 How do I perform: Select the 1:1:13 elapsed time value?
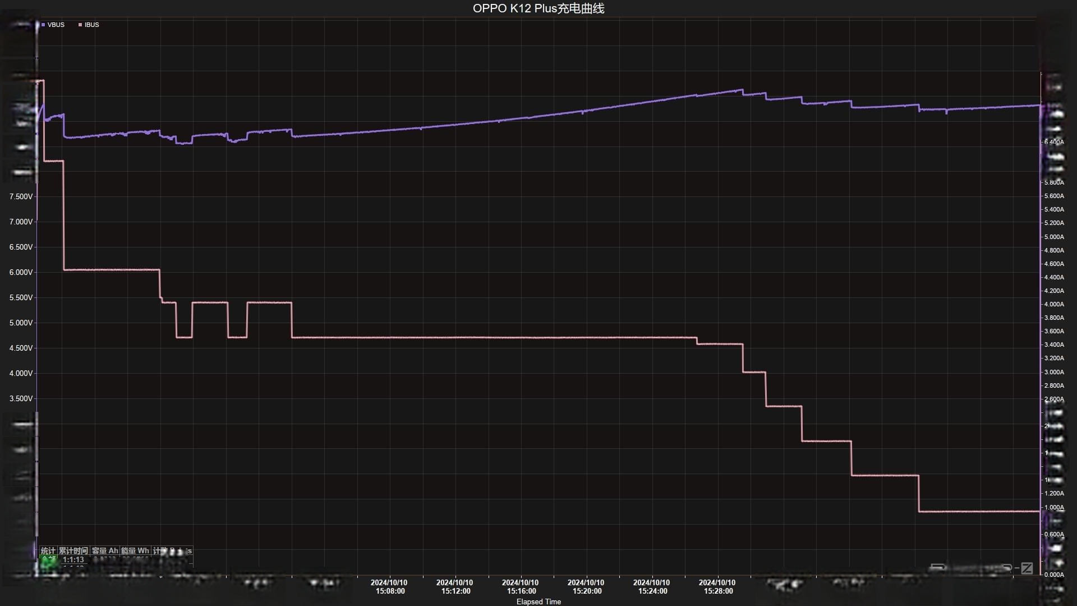[x=73, y=560]
